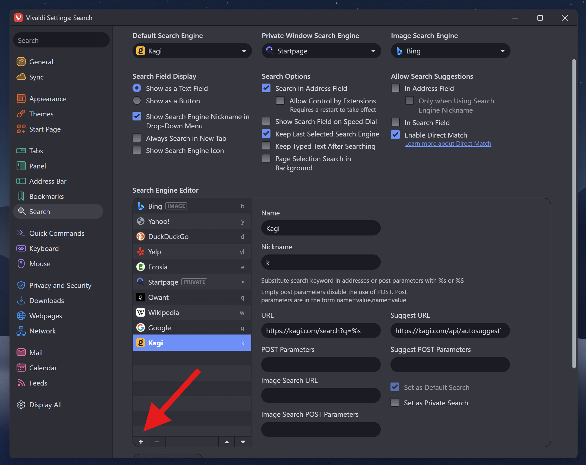586x465 pixels.
Task: Enable Page Selection Search in Background
Action: click(266, 158)
